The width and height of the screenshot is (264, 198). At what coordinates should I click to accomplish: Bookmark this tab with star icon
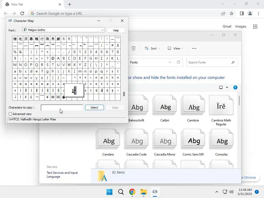232,13
